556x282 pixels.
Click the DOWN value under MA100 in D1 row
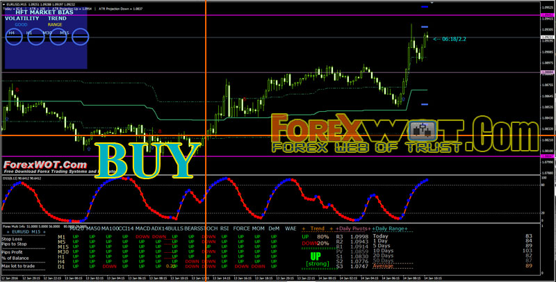(x=109, y=266)
